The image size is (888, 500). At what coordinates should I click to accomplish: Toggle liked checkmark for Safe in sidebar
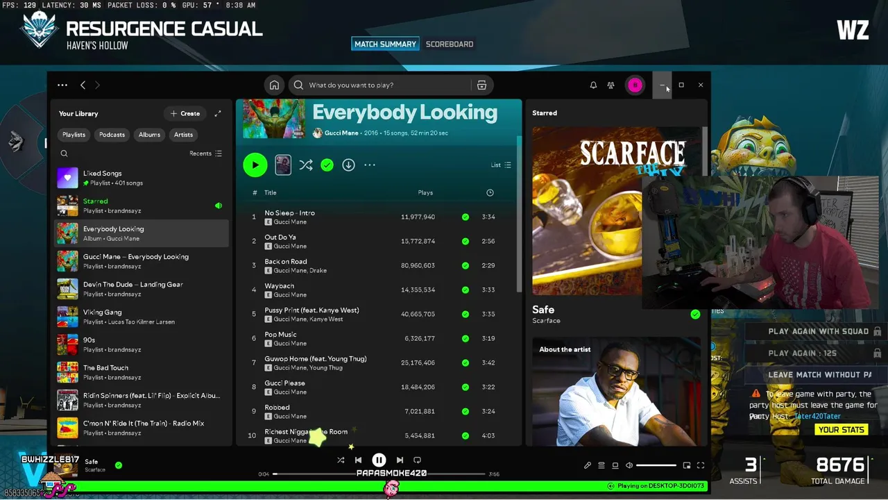(x=695, y=314)
